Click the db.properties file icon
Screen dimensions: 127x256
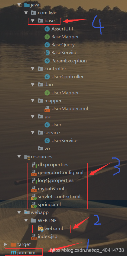tap(34, 165)
